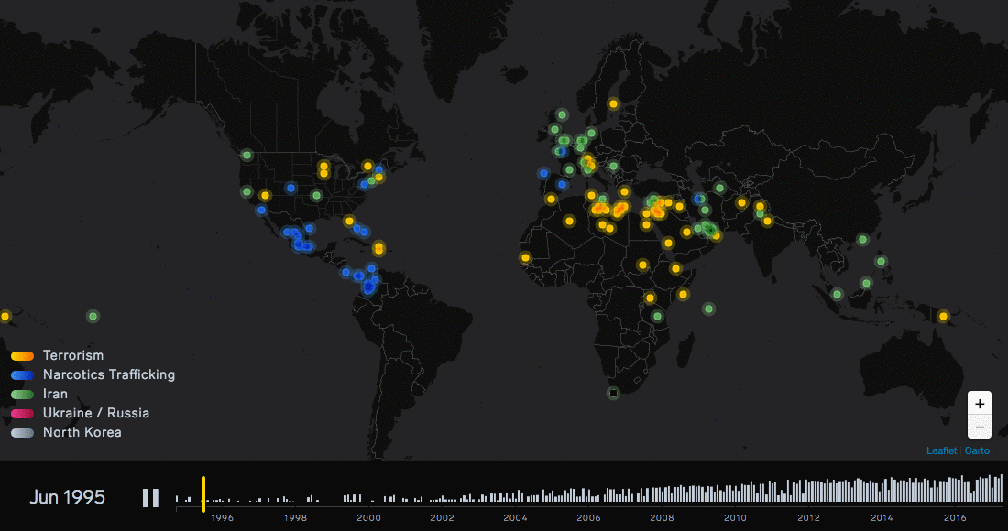Screen dimensions: 1008x531
Task: Click the 2002 year label on timeline
Action: coord(442,517)
